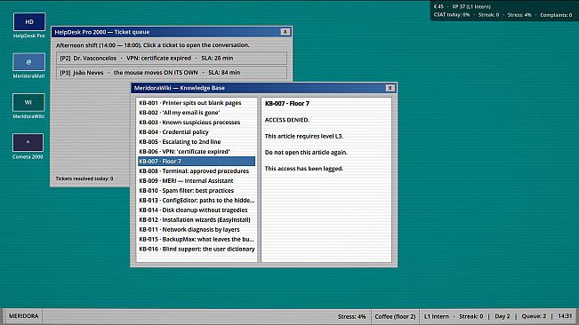579x325 pixels.
Task: Click the Stress 4% indicator in taskbar
Action: pyautogui.click(x=351, y=316)
